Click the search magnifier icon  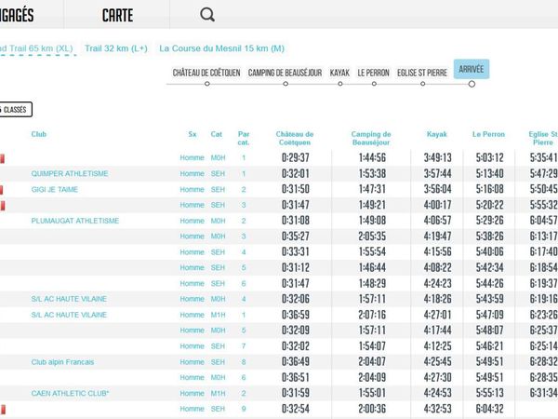click(x=207, y=15)
